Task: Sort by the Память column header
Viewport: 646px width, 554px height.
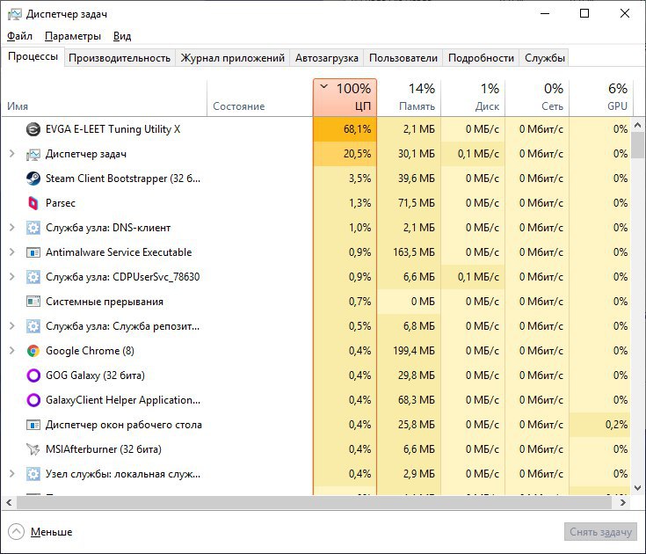Action: pos(409,98)
